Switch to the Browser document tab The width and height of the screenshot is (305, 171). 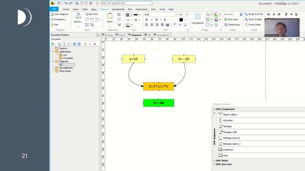click(x=108, y=35)
